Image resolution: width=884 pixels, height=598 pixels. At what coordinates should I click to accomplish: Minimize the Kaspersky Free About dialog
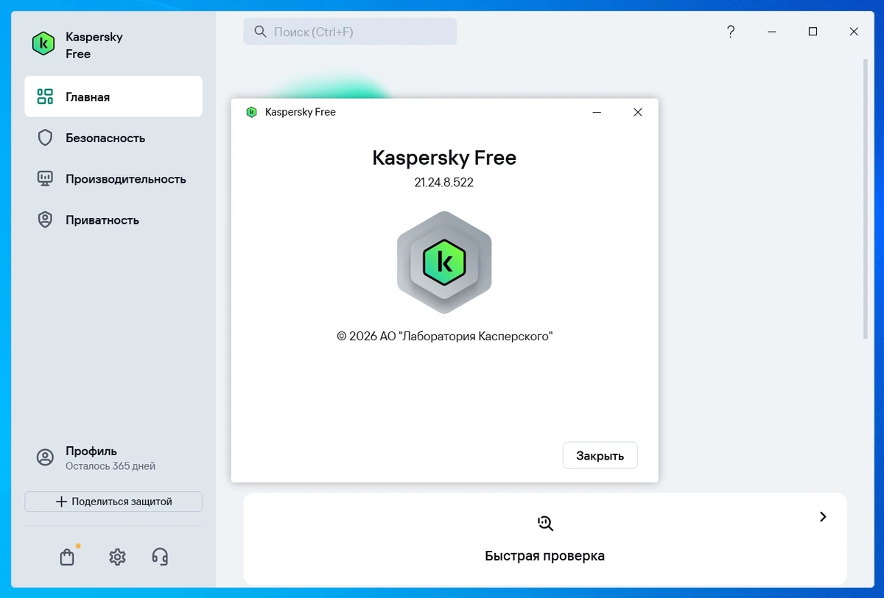(597, 112)
